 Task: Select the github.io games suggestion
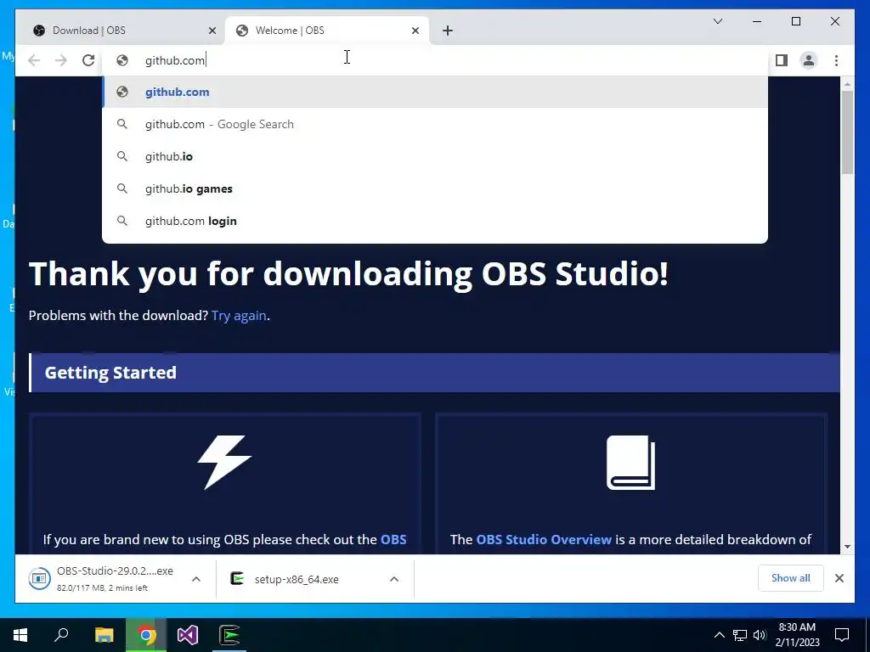click(435, 188)
